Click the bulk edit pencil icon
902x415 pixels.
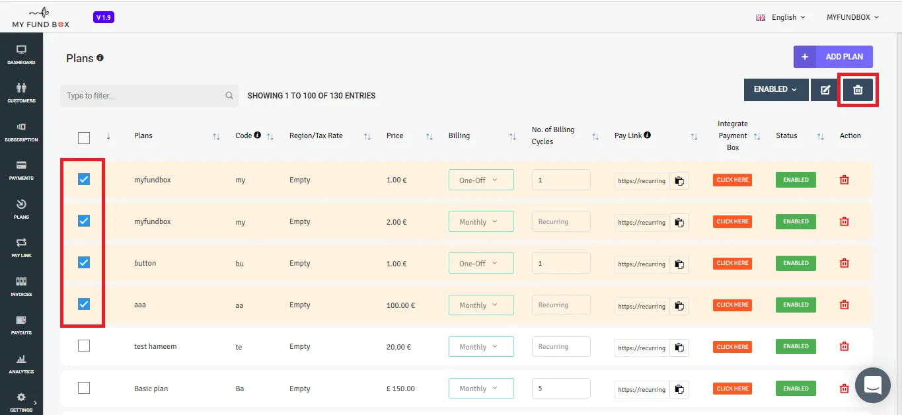tap(825, 90)
